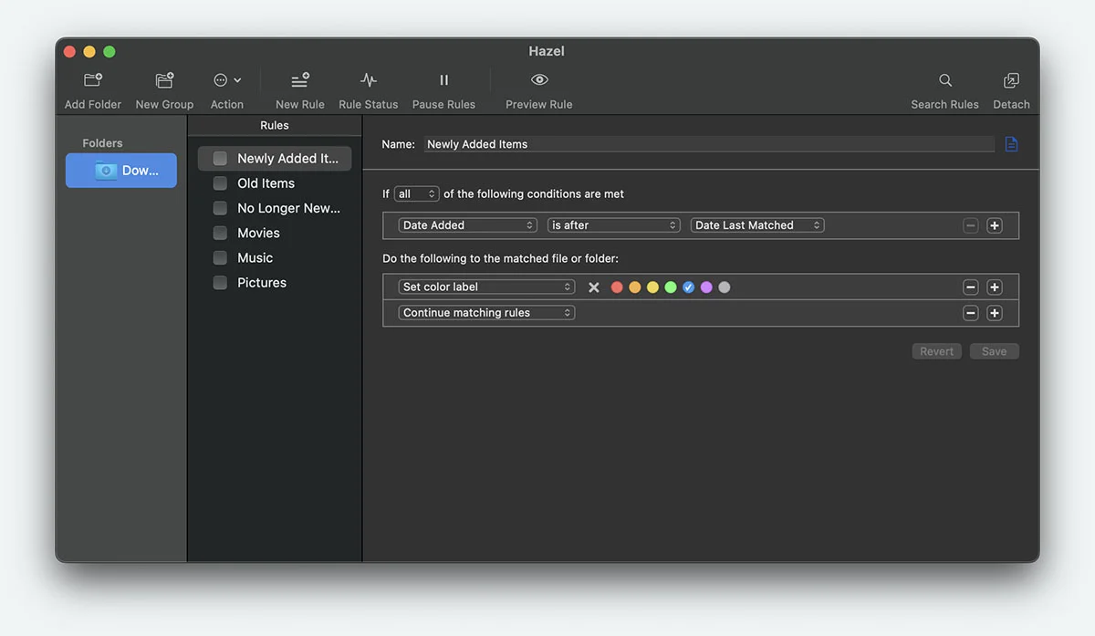
Task: Open the Set color label action dropdown
Action: tap(486, 287)
